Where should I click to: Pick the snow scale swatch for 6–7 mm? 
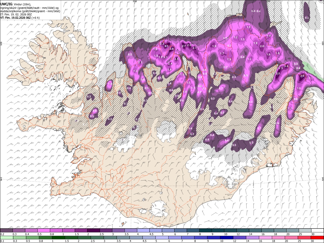coord(180,231)
